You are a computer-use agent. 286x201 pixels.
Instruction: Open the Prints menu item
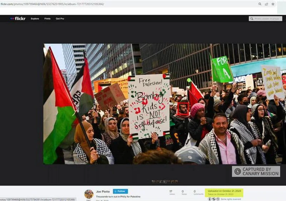47,19
